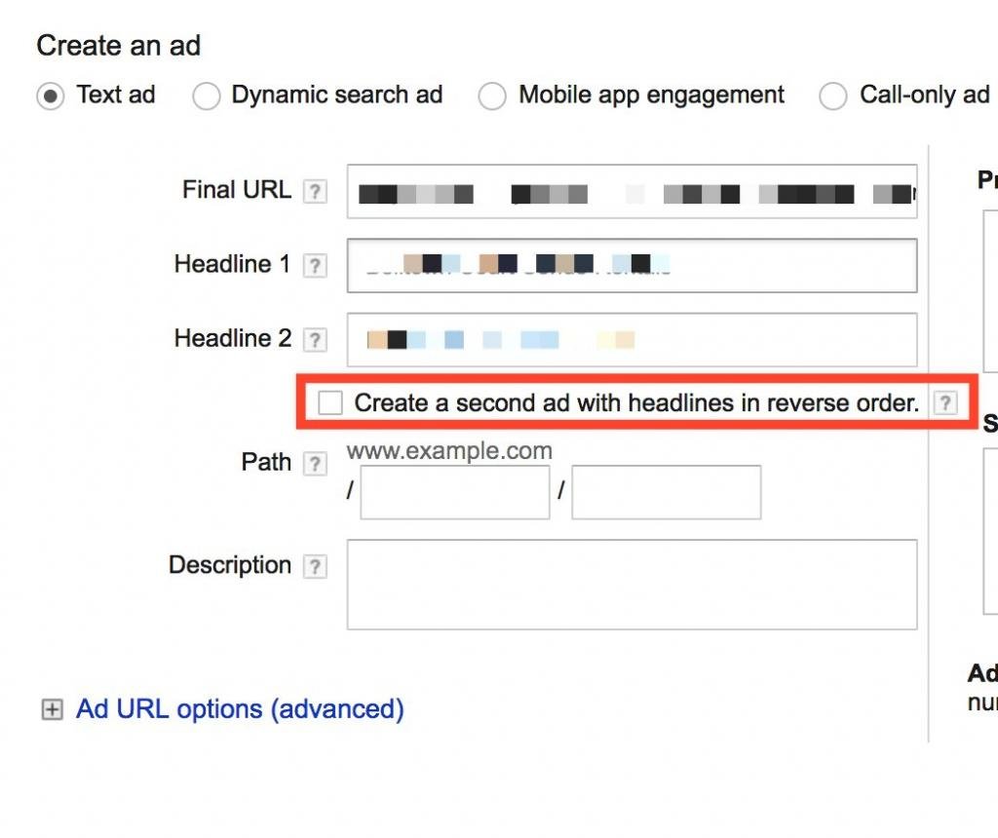998x838 pixels.
Task: Click the www.example.com path domain text
Action: coord(449,451)
